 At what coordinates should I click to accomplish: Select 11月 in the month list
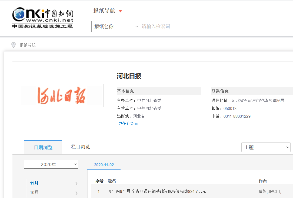coord(34,183)
